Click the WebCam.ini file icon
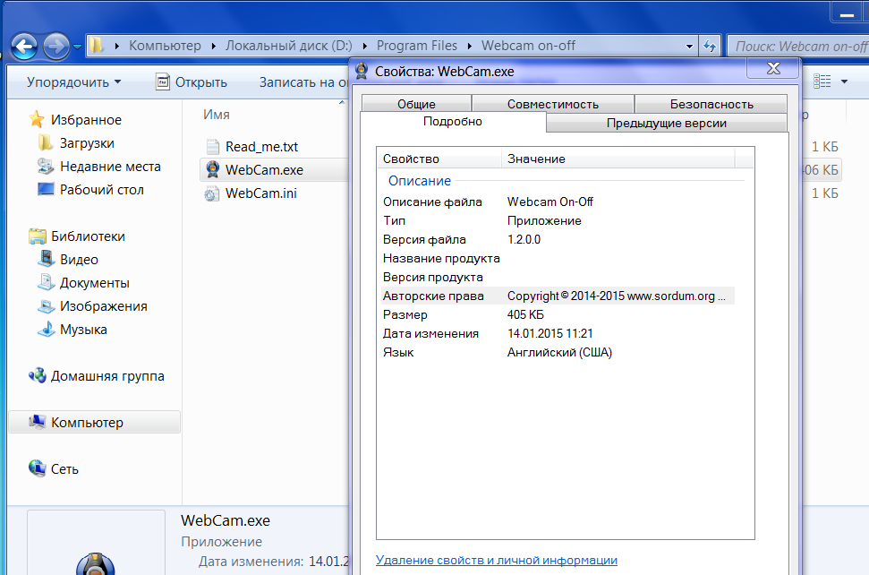 tap(212, 193)
